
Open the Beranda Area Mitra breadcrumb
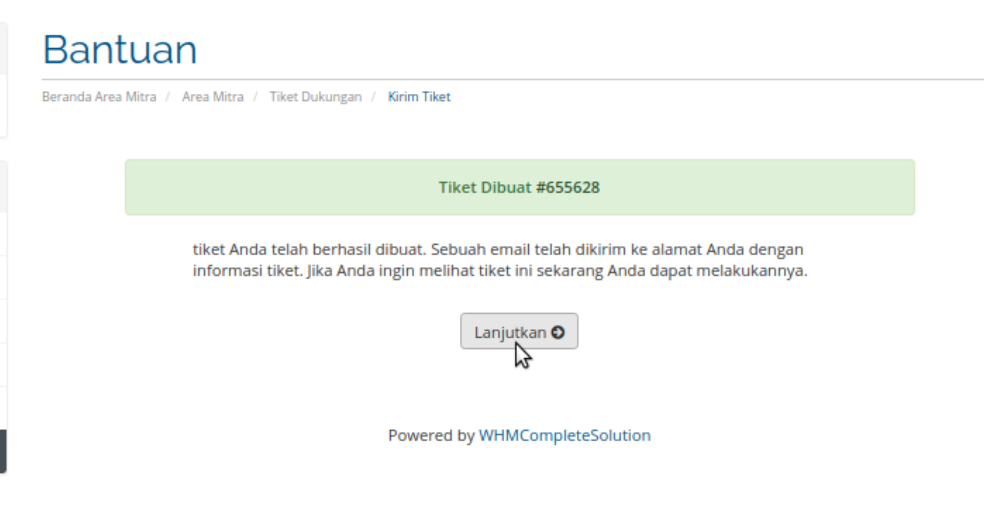tap(99, 97)
